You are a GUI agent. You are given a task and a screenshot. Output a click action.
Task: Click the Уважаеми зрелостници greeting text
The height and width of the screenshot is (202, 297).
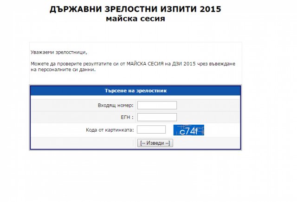(59, 52)
